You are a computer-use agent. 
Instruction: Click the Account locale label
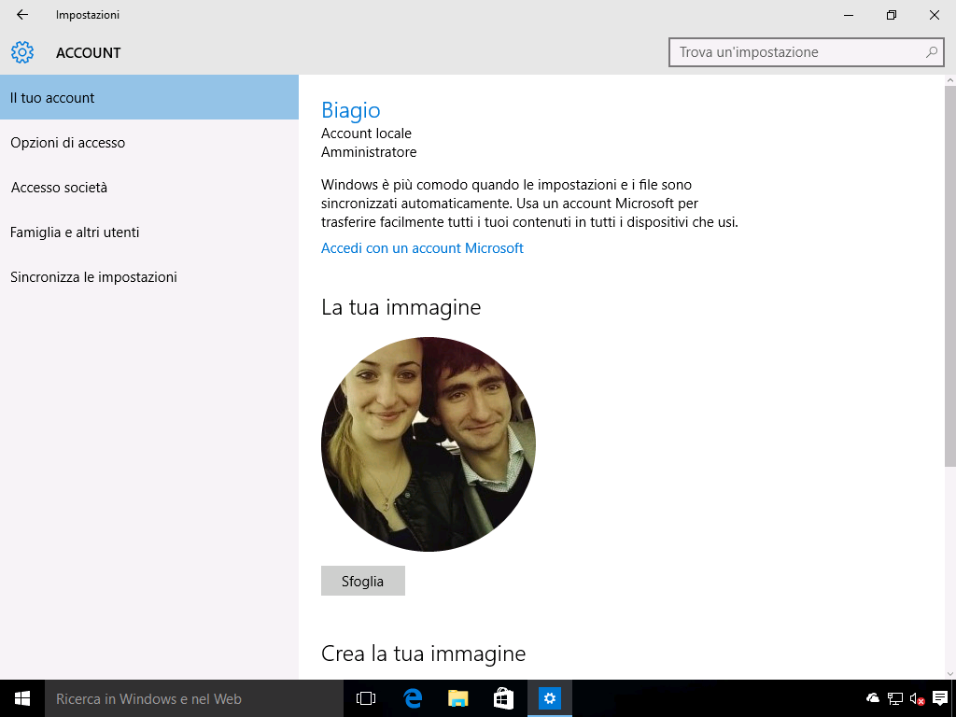pos(366,134)
